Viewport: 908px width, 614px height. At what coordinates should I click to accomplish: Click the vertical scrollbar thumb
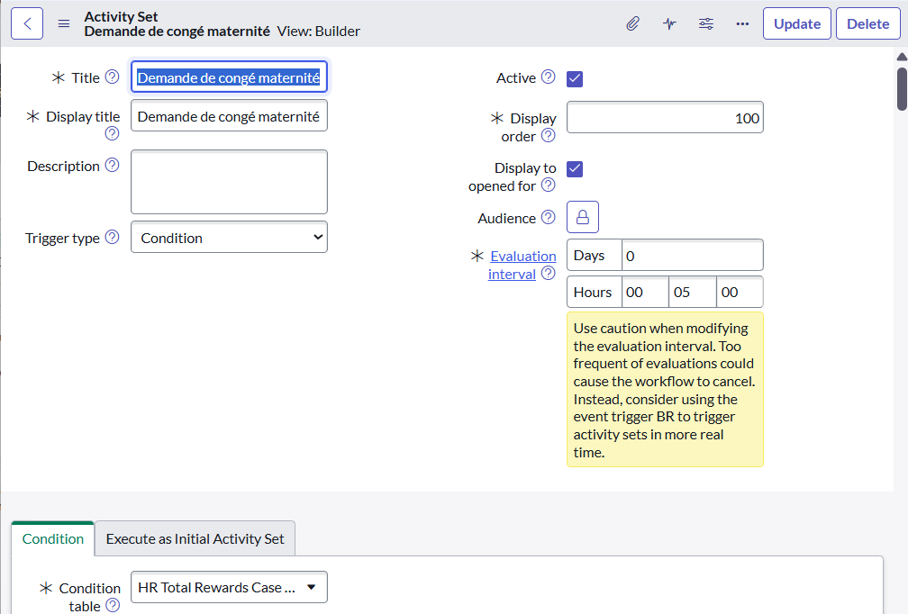click(x=902, y=89)
